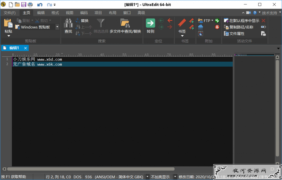
Task: Open the quick access toolbar customize arrow
Action: (55, 5)
